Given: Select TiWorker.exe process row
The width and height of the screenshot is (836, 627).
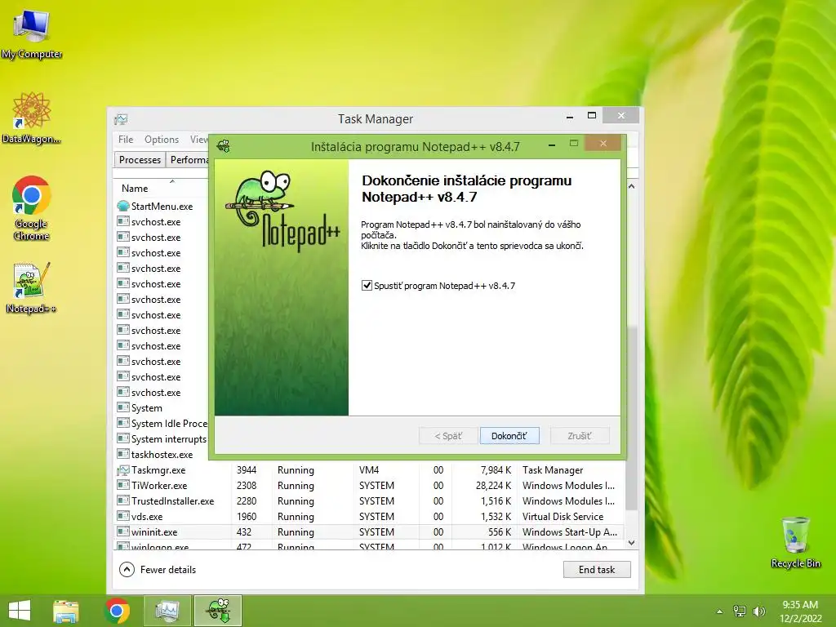Looking at the screenshot, I should 370,485.
